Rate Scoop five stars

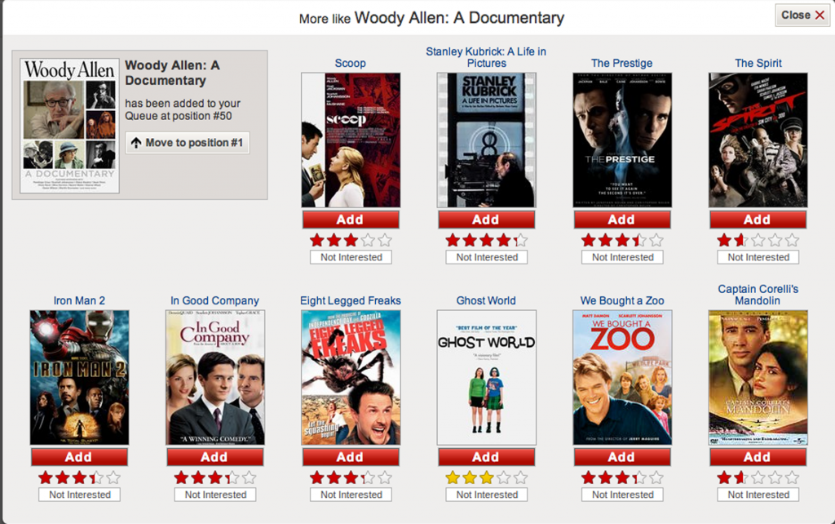tap(385, 241)
